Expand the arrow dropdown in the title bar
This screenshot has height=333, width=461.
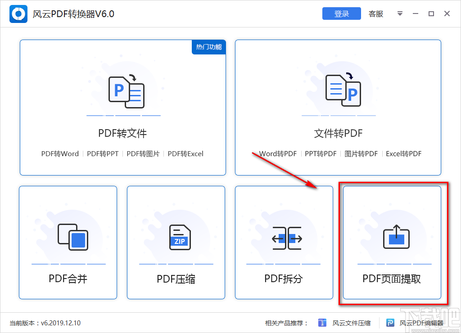tap(400, 13)
